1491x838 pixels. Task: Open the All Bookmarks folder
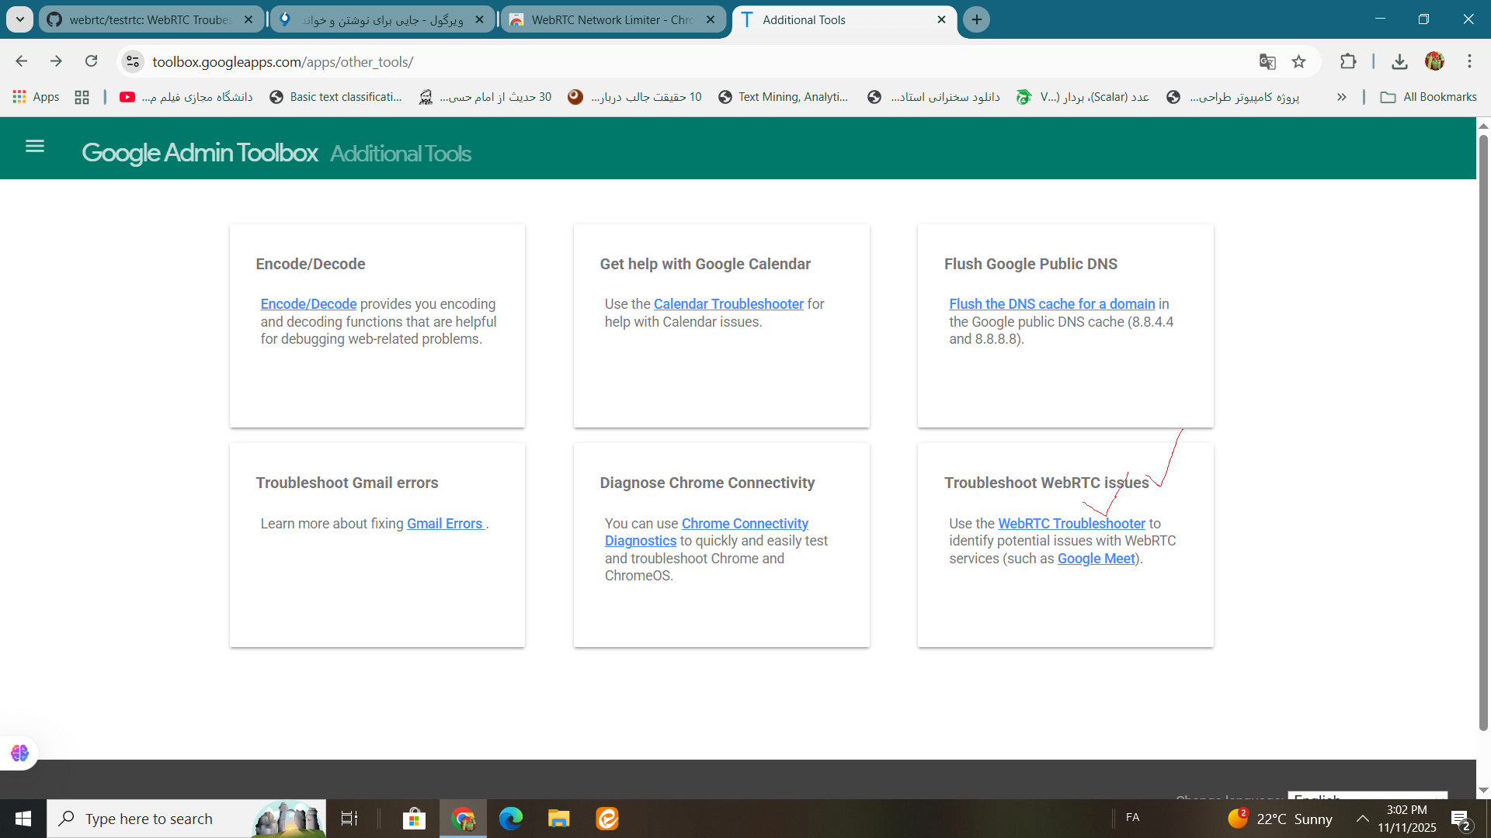coord(1429,97)
